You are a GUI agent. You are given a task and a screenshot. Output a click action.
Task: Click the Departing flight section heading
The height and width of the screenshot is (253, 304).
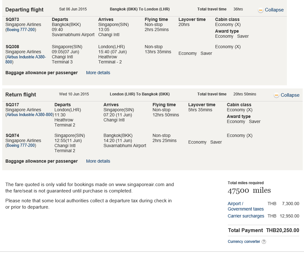coord(24,10)
